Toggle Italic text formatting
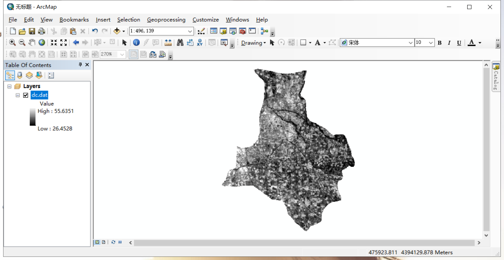Image resolution: width=504 pixels, height=260 pixels. [449, 43]
